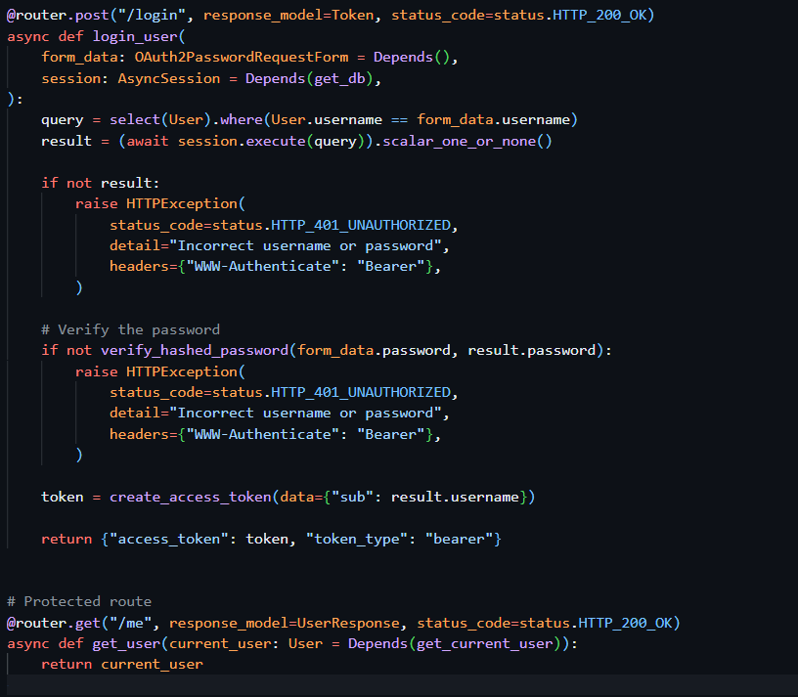The height and width of the screenshot is (697, 798).
Task: Click the login_user function name
Action: point(135,36)
